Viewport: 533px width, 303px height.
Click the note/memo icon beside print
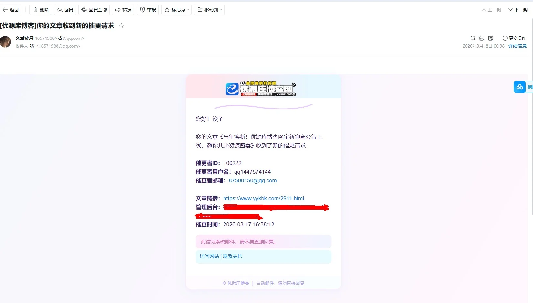[x=490, y=38]
